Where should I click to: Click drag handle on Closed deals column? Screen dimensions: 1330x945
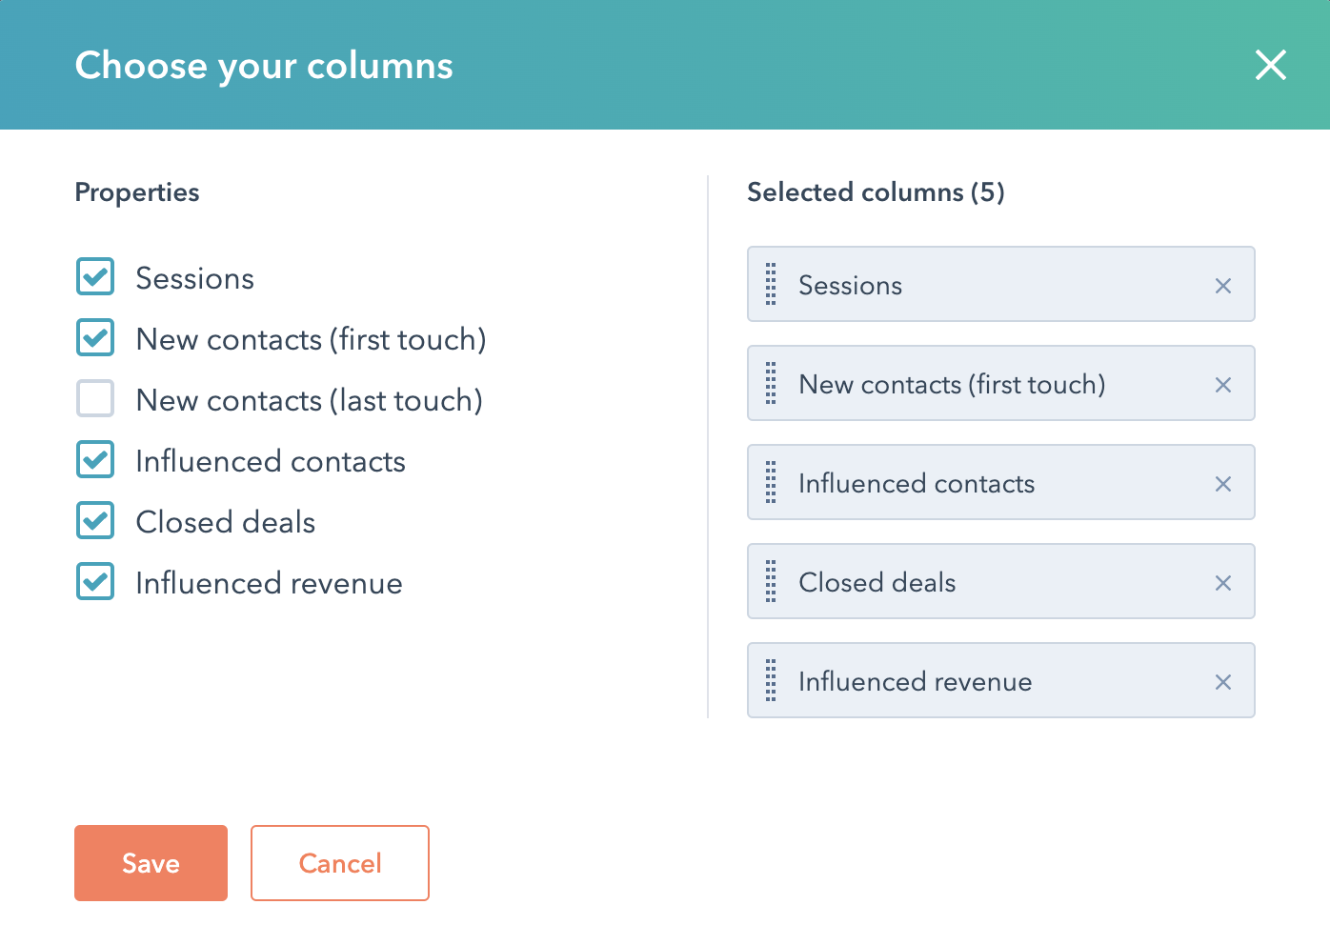pos(771,582)
